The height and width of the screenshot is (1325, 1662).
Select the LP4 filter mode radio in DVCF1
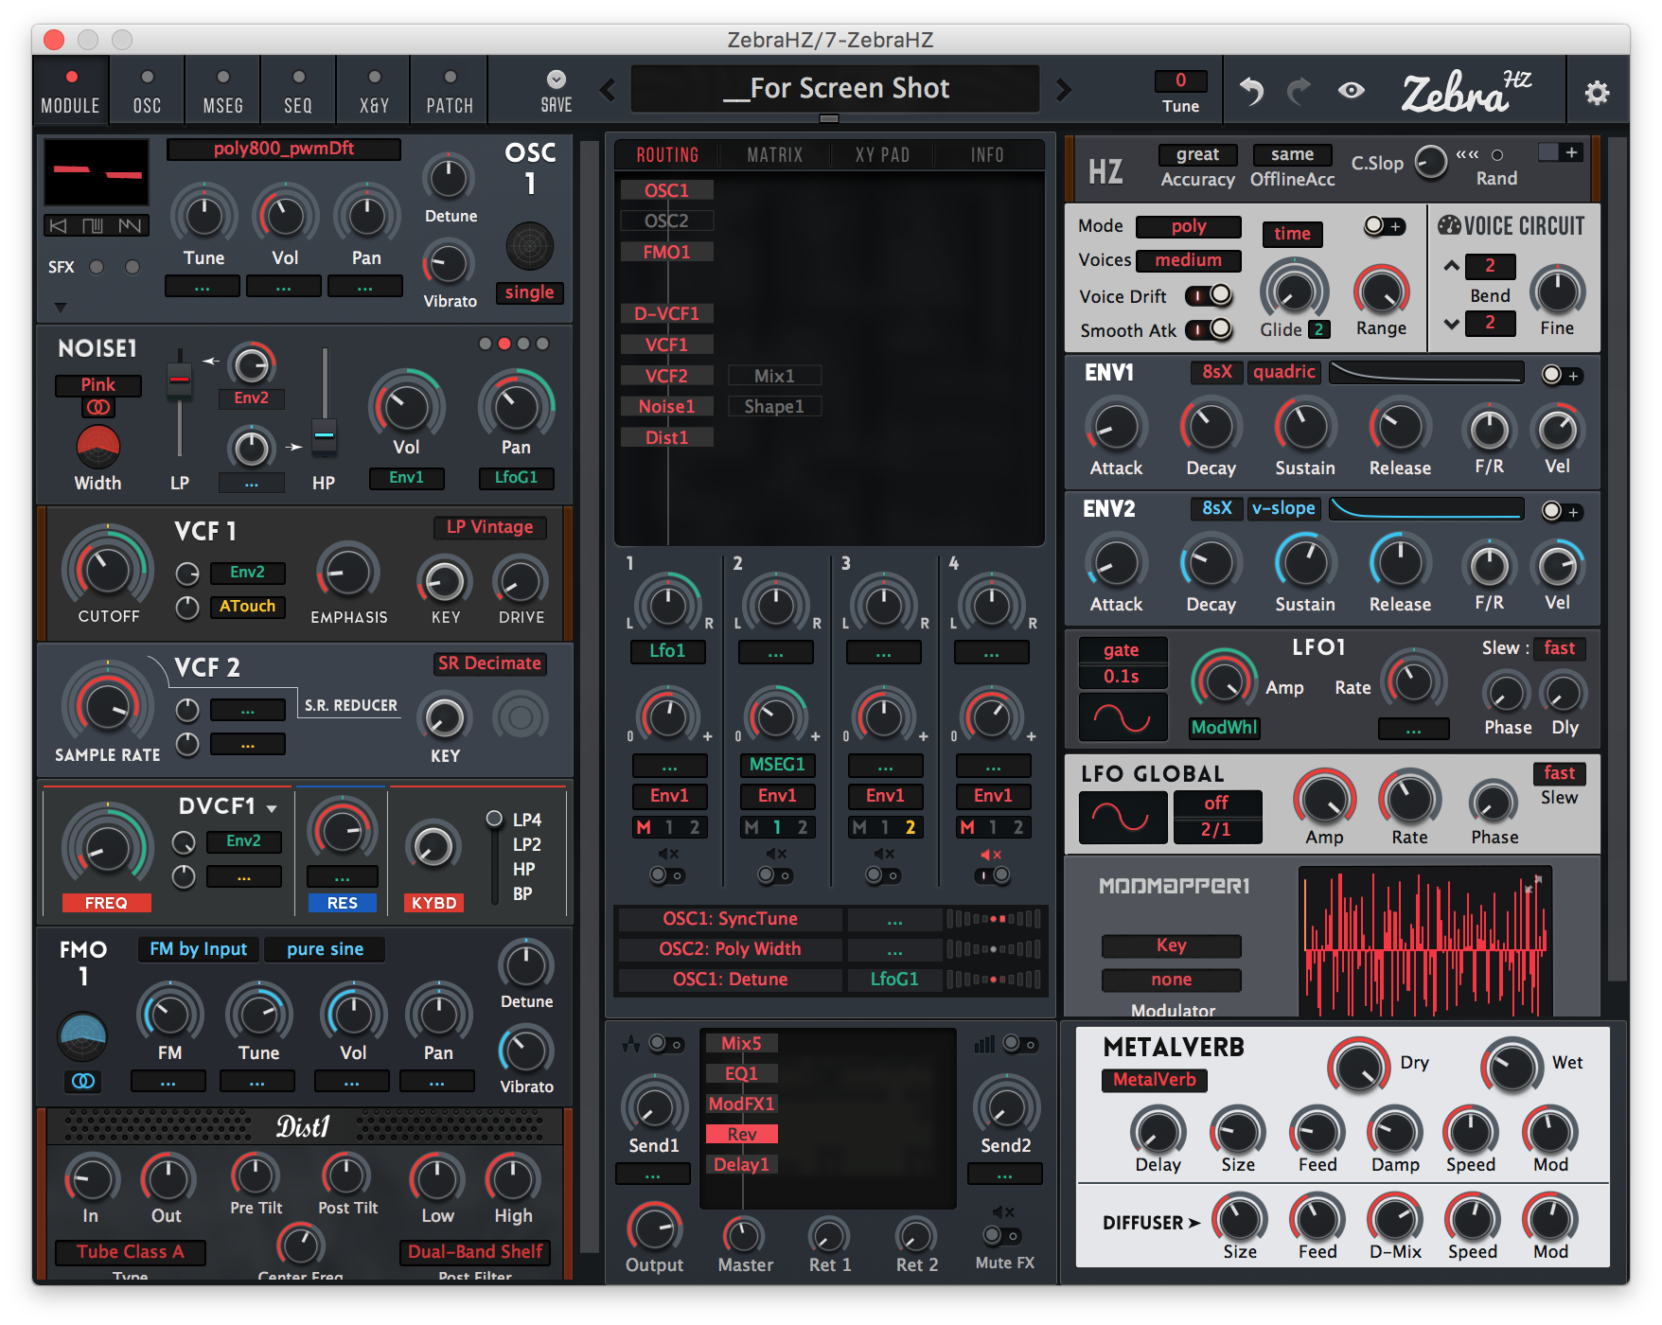tap(494, 819)
